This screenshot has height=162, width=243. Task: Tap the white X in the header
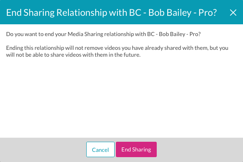tap(233, 13)
